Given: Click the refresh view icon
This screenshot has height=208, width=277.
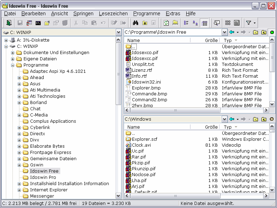Looking at the screenshot, I should tap(166, 23).
